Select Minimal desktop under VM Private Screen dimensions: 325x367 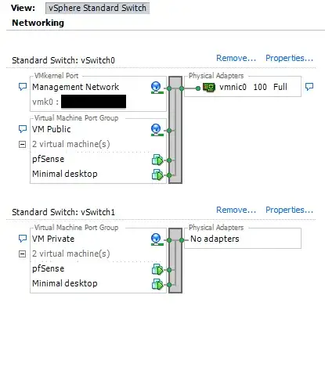coord(65,283)
